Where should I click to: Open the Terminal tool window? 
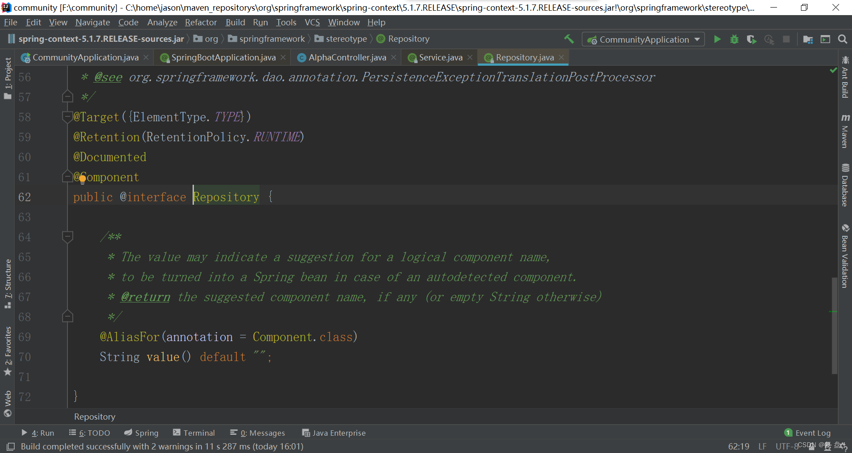pyautogui.click(x=194, y=433)
